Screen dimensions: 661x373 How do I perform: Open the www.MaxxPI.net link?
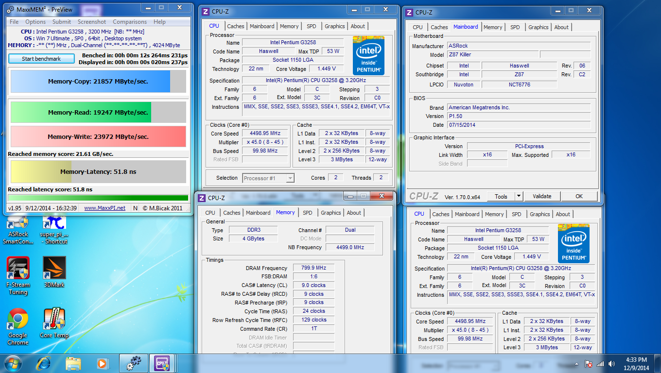(x=104, y=208)
